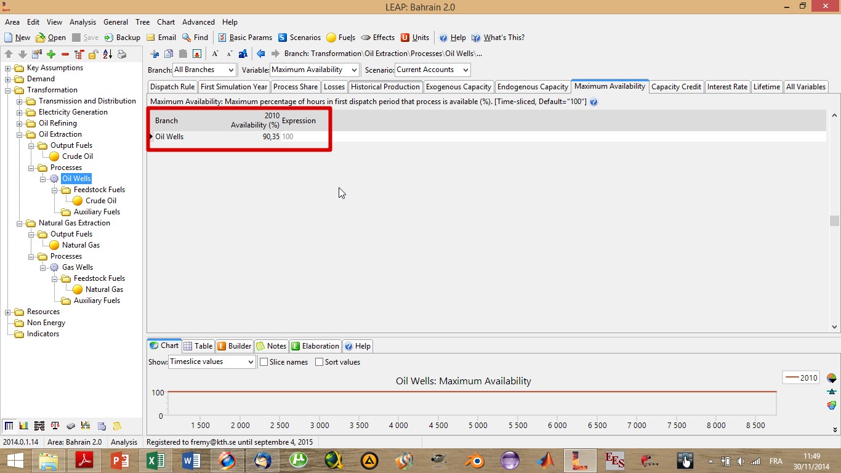Delete branch with the red minus icon
The height and width of the screenshot is (473, 841).
click(x=65, y=54)
